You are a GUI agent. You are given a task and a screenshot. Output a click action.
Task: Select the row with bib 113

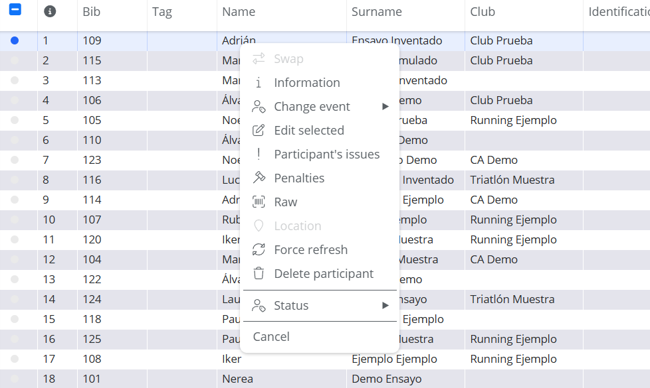[15, 80]
